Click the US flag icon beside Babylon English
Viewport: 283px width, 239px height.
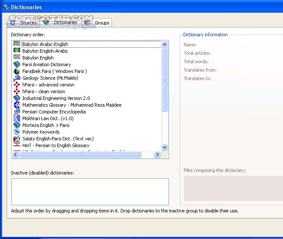coord(17,57)
